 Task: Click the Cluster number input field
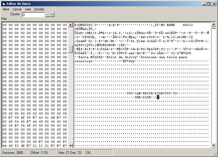33,15
